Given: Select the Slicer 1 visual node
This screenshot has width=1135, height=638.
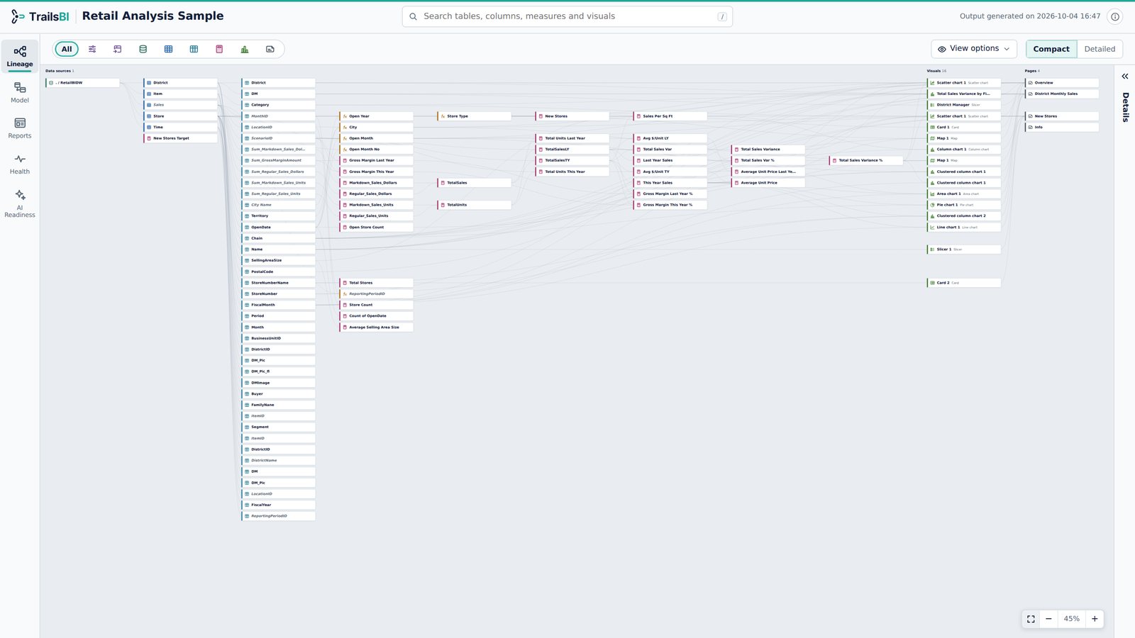Looking at the screenshot, I should (964, 250).
